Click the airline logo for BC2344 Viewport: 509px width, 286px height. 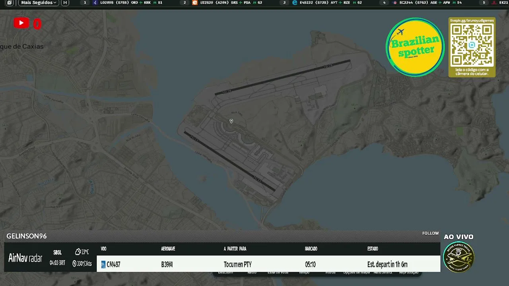click(x=395, y=3)
